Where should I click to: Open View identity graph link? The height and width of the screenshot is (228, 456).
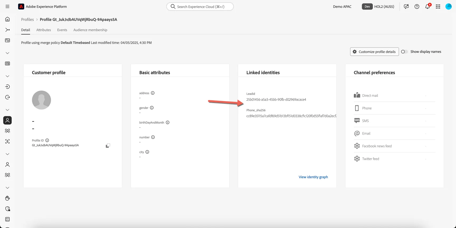(313, 177)
